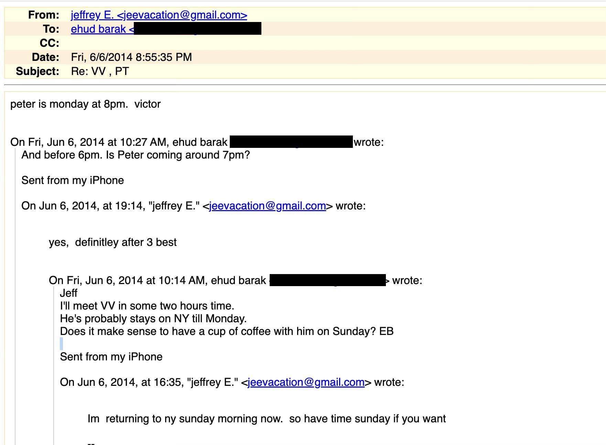This screenshot has height=445, width=606.
Task: Open jeevacation@gmail.com link in the 19:14 quote header
Action: pyautogui.click(x=268, y=206)
